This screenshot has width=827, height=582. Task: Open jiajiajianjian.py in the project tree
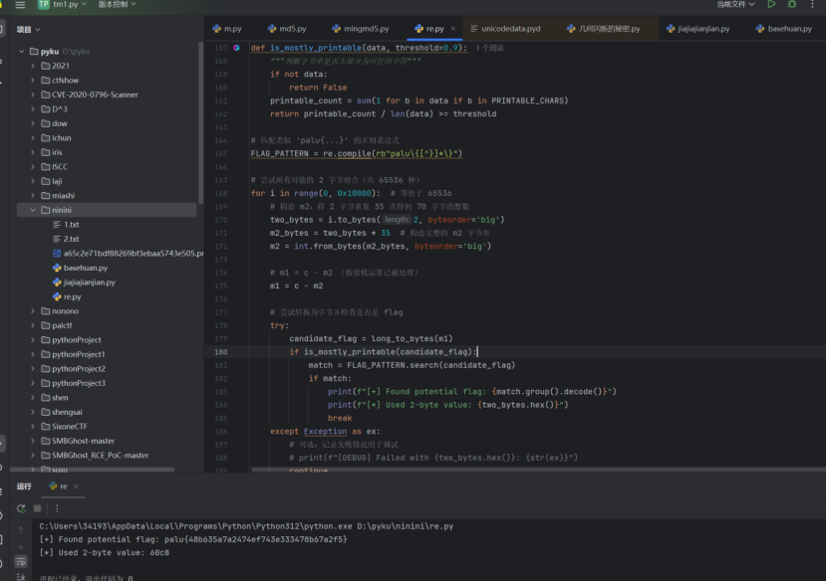pyautogui.click(x=84, y=283)
